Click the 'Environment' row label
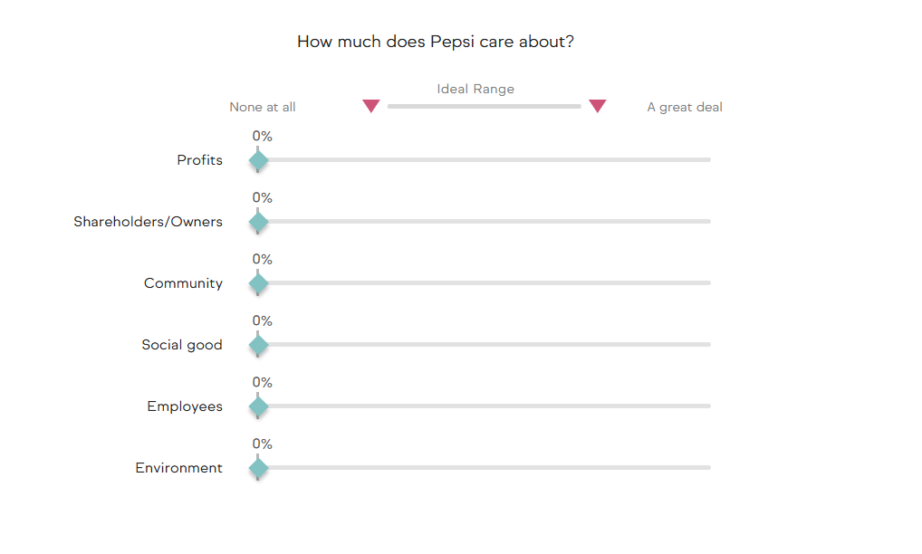Screen dimensions: 922x554 click(178, 468)
